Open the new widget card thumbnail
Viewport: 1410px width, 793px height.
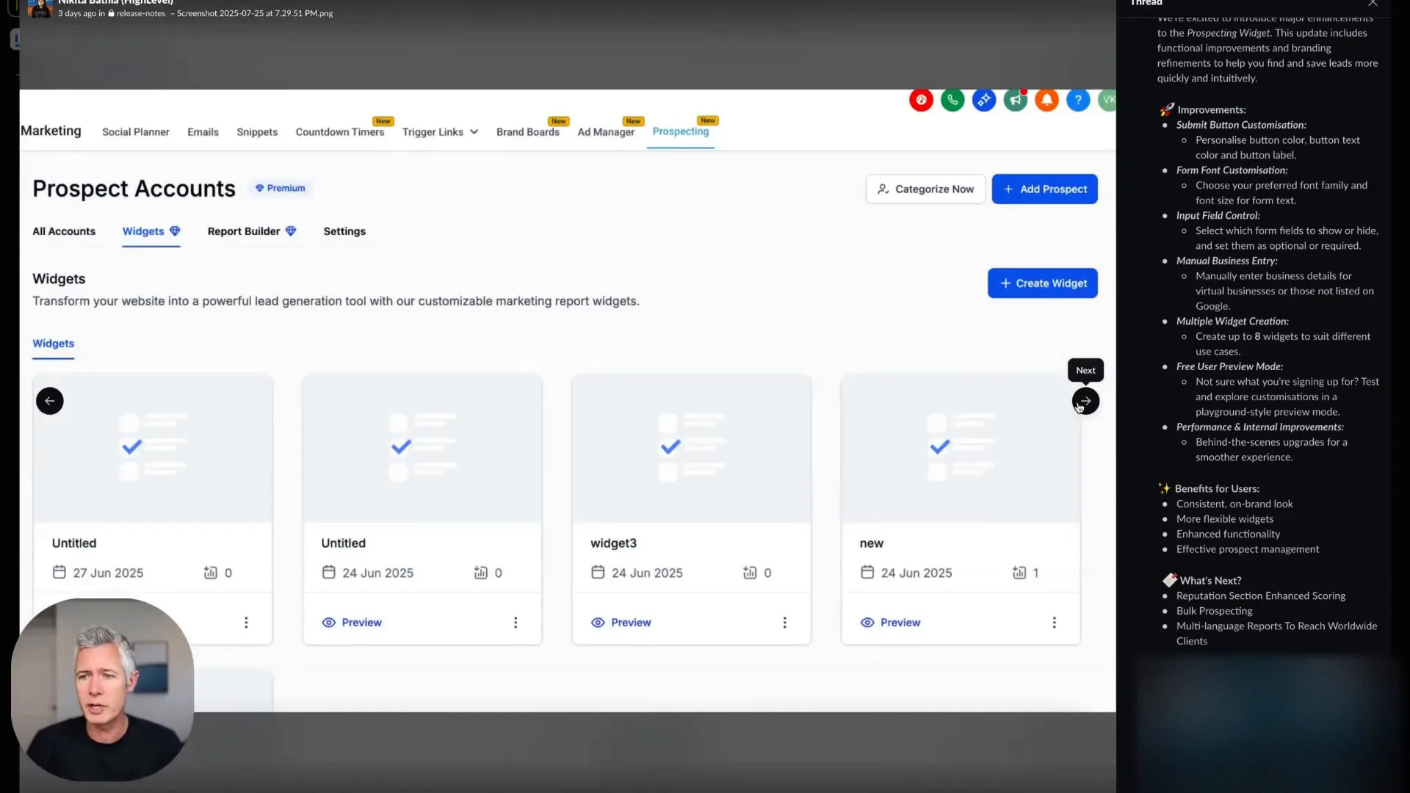click(961, 448)
